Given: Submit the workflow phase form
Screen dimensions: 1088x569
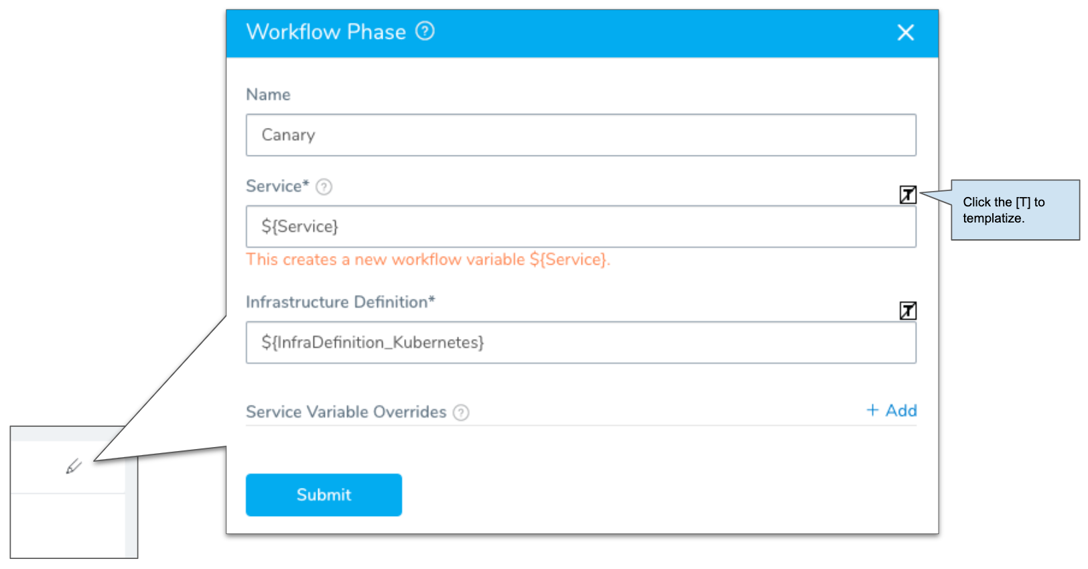Looking at the screenshot, I should (324, 495).
